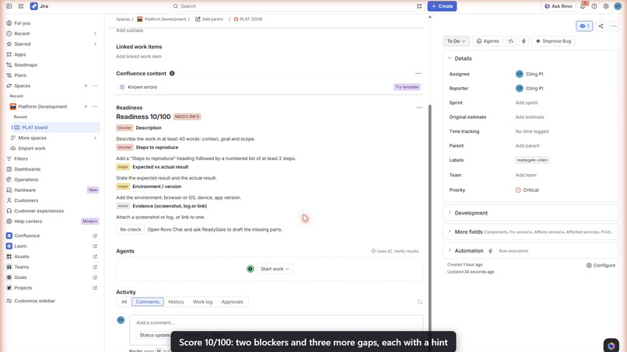
Task: Open Readiness panel three-dot menu
Action: 419,107
